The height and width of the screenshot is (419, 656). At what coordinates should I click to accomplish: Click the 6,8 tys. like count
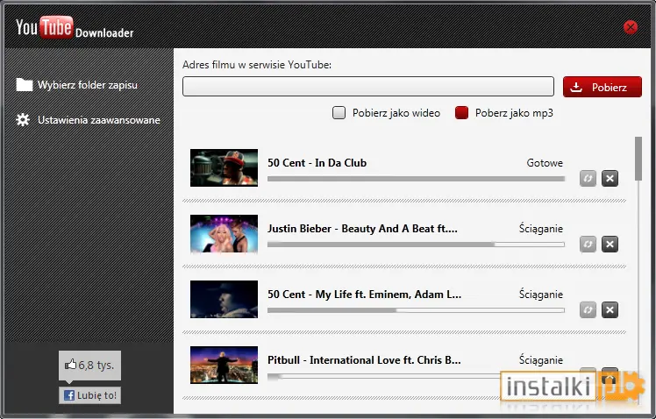point(96,365)
